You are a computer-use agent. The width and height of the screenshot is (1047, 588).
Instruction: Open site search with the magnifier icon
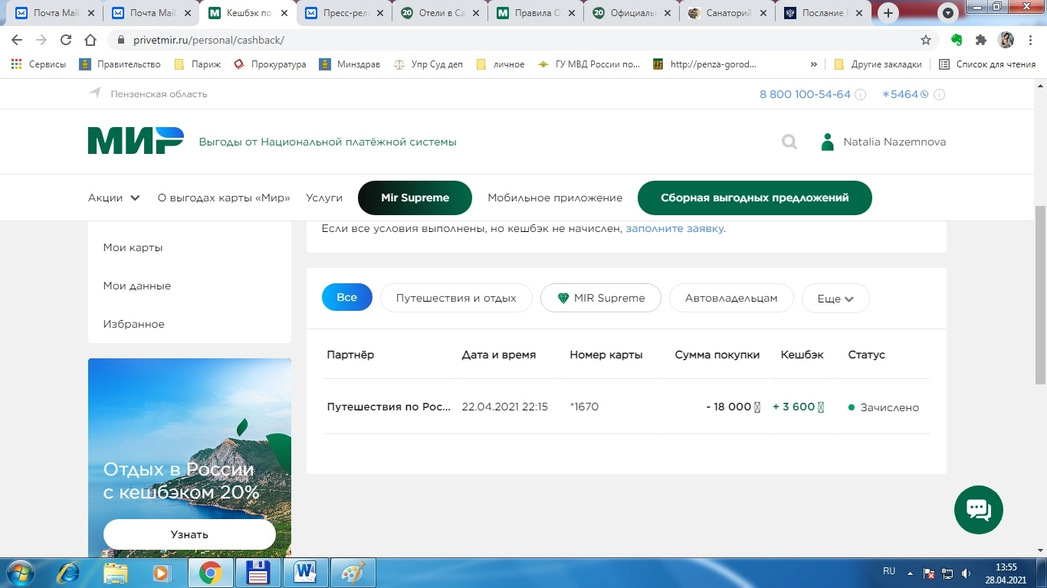[789, 142]
